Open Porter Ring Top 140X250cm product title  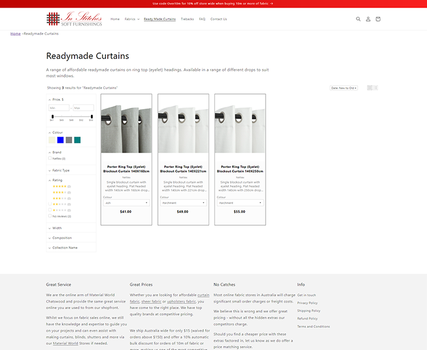240,169
